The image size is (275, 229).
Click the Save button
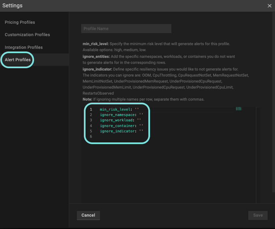click(258, 215)
